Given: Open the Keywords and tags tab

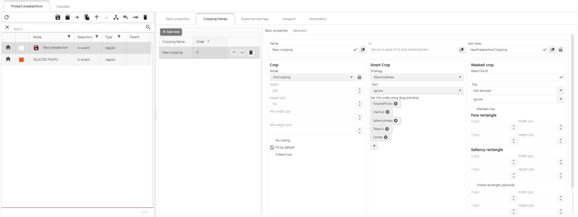Looking at the screenshot, I should 255,19.
